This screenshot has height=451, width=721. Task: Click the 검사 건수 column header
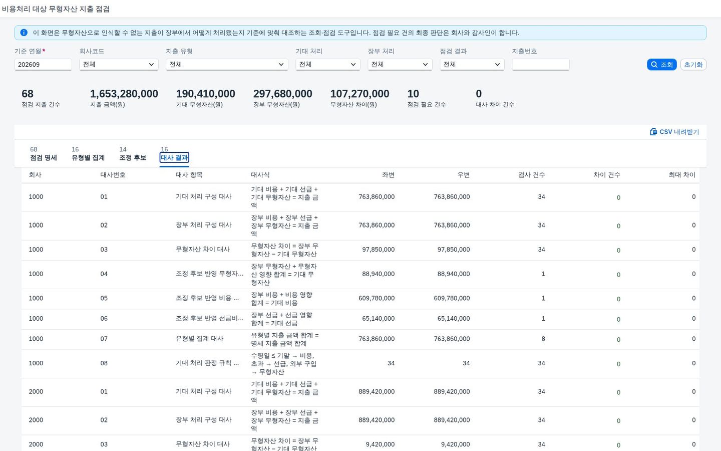pyautogui.click(x=532, y=175)
